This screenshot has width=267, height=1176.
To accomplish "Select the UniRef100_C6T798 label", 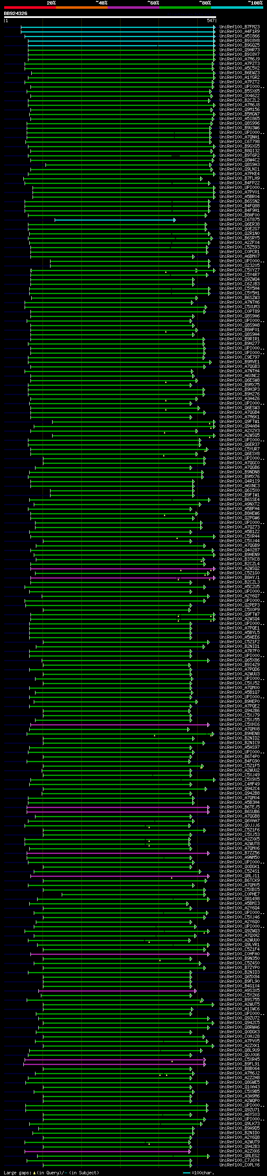I will click(239, 141).
